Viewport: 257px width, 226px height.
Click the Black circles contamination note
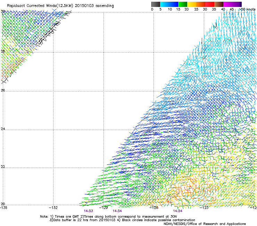click(156, 220)
